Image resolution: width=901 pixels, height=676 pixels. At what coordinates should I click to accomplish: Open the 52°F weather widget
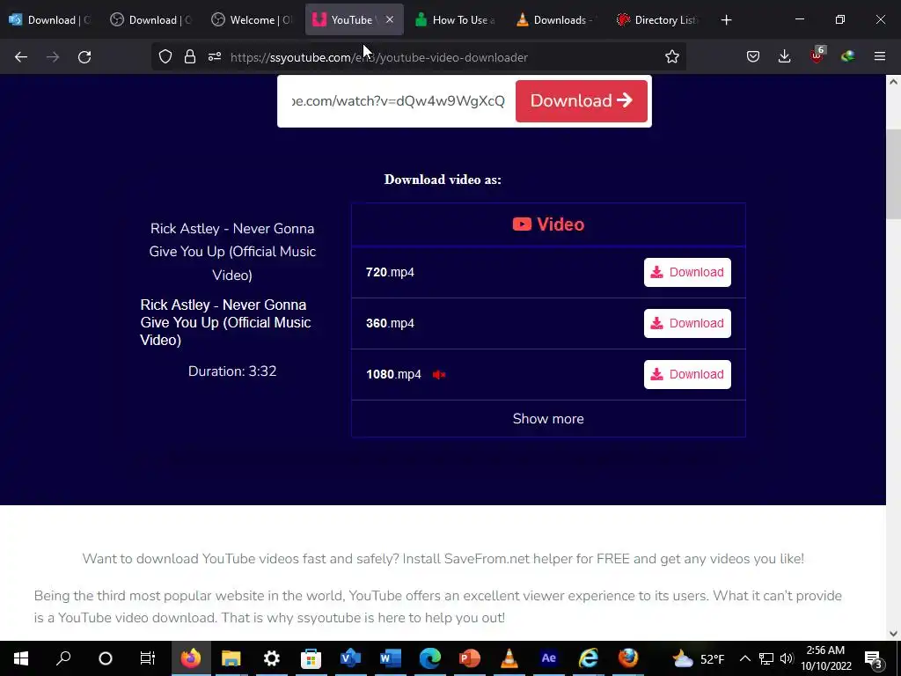tap(698, 658)
